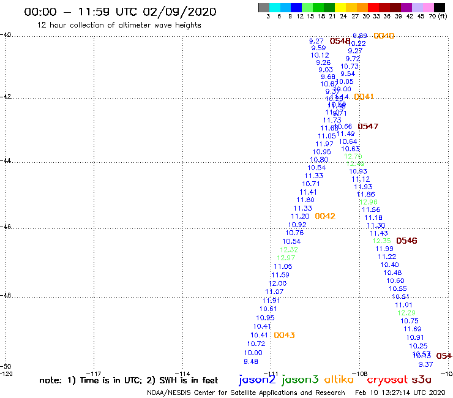Click the wave height value '9.59'

pos(319,48)
